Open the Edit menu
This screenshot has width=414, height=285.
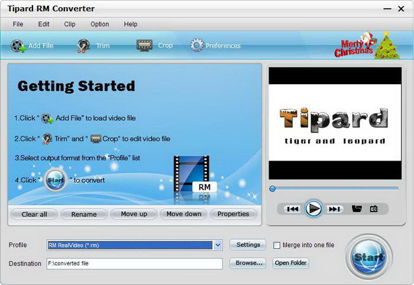click(44, 24)
